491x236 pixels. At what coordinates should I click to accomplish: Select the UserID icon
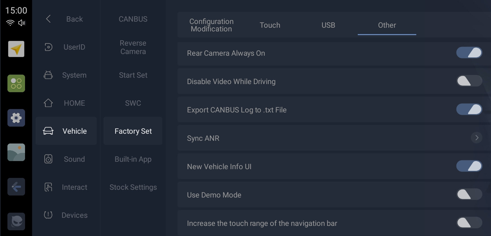tap(48, 47)
